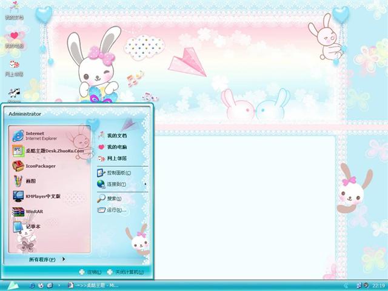Click the 注销(L) log off button
The width and height of the screenshot is (388, 291).
[x=90, y=272]
